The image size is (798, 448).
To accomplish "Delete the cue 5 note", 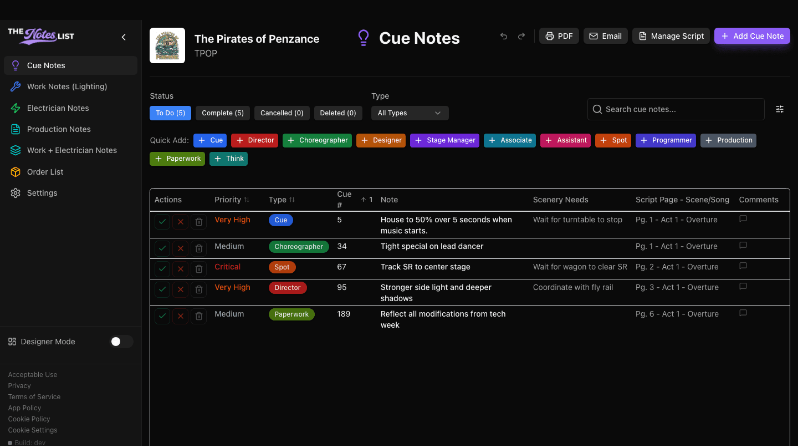I will 199,222.
